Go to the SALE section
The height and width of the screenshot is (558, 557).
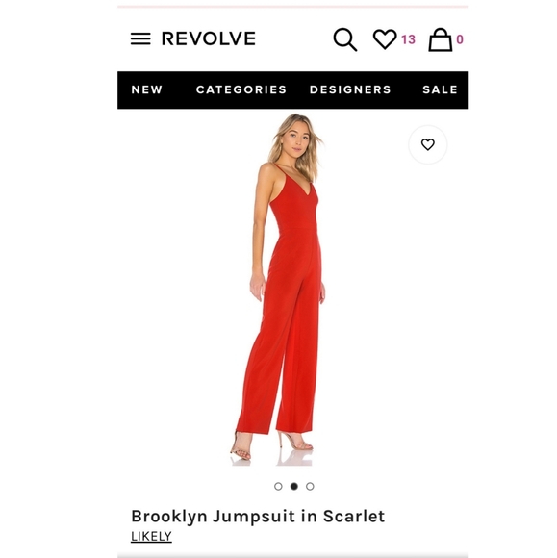pos(441,89)
